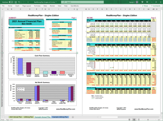Open Ribbon Display Options icon
Screen dimensions: 163x121
tap(147, 2)
